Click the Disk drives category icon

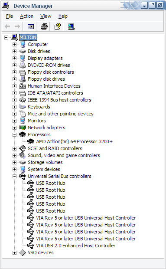[x=23, y=51]
